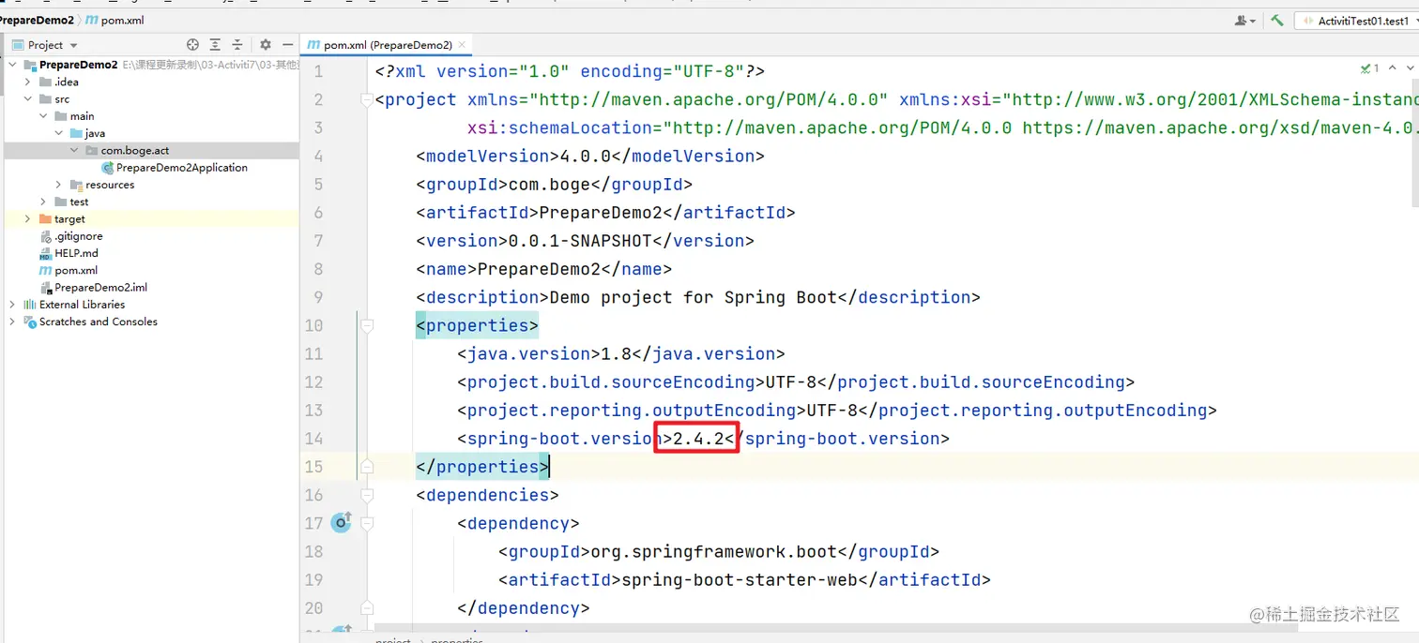Go to previous highlighted error arrow

click(1393, 67)
